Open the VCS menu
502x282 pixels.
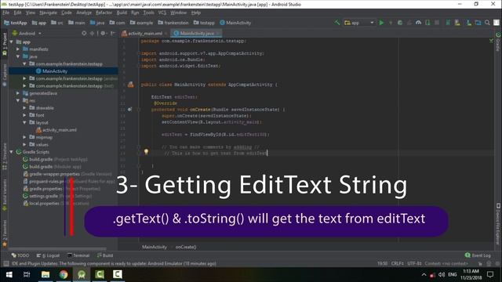(x=162, y=13)
